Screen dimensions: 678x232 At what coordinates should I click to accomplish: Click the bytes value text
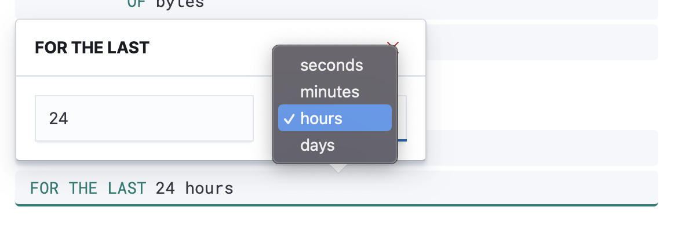[180, 3]
